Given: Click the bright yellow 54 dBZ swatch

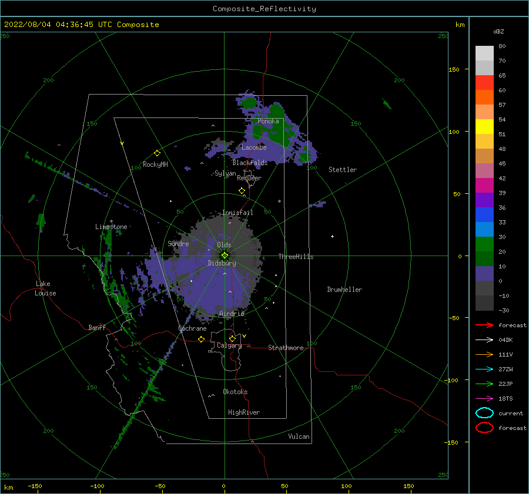Looking at the screenshot, I should 484,126.
